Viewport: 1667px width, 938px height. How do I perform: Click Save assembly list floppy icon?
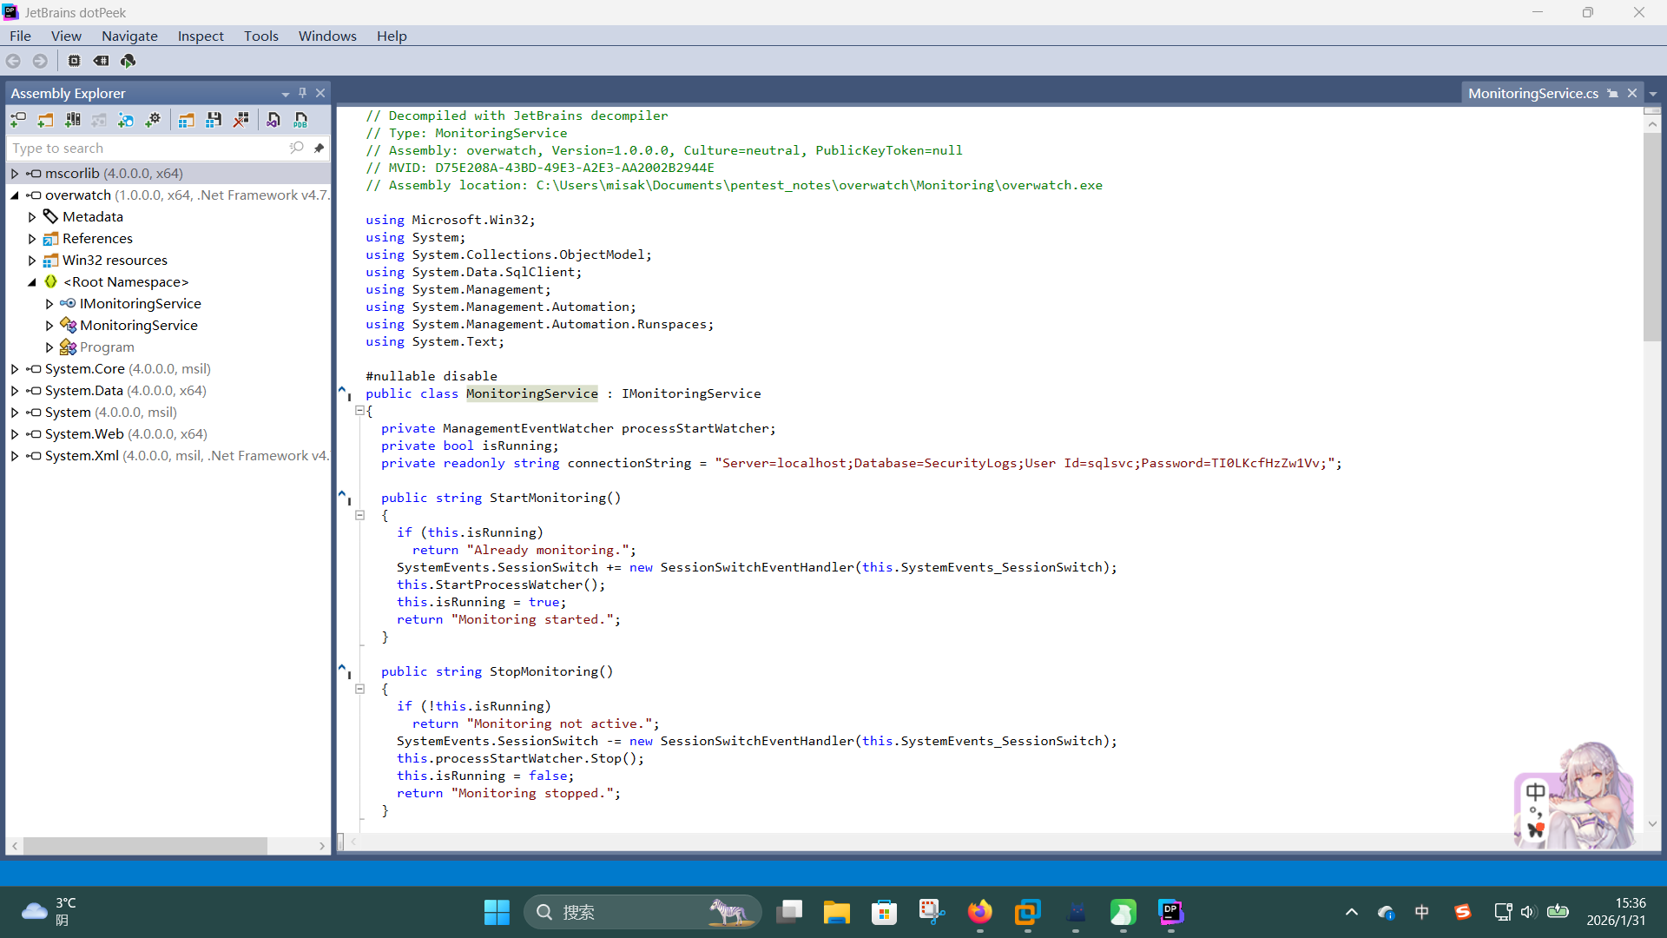pyautogui.click(x=214, y=120)
